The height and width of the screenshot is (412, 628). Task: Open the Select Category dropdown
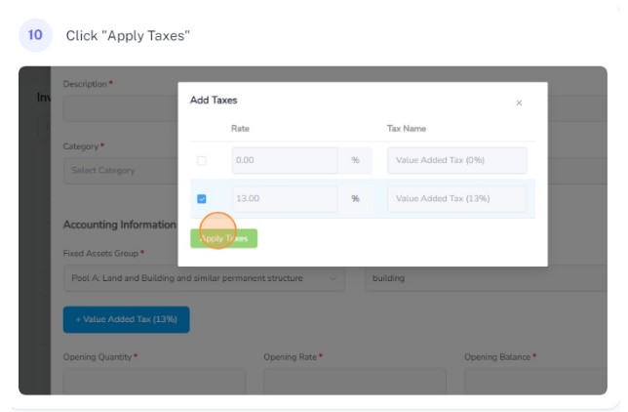[121, 171]
